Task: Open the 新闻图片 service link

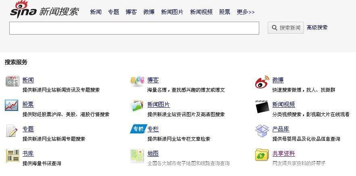Action: tap(159, 104)
